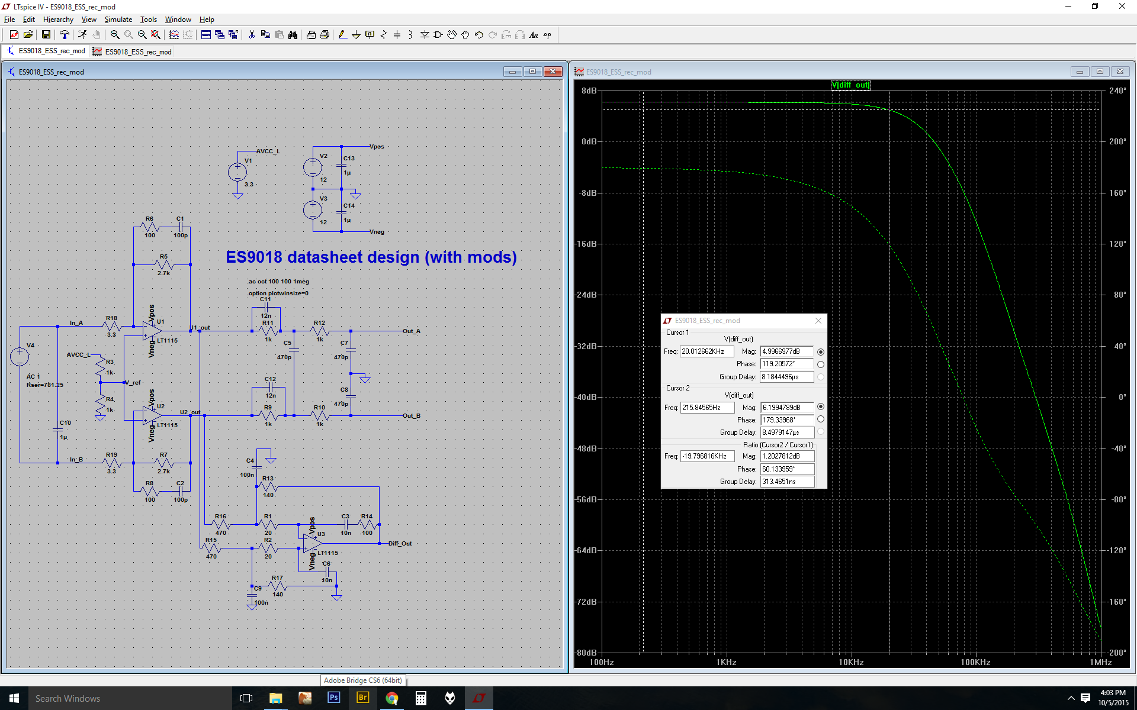
Task: Open the Simulate menu
Action: [118, 20]
